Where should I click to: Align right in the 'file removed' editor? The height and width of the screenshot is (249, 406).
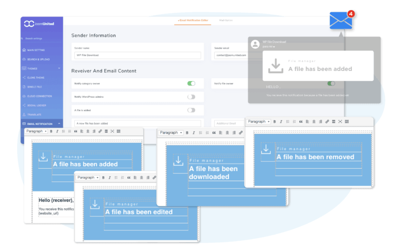pyautogui.click(x=320, y=122)
